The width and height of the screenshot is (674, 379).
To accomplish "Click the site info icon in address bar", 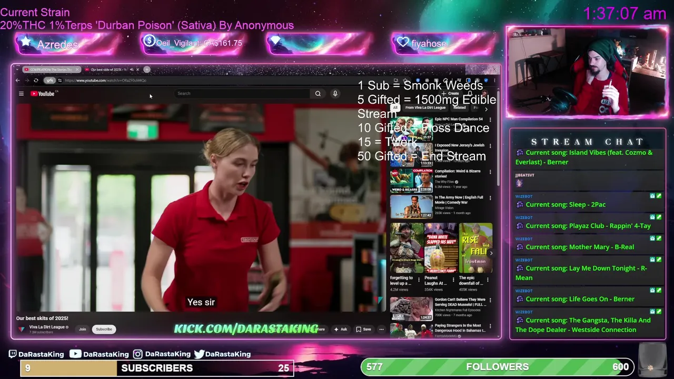I will [x=60, y=81].
